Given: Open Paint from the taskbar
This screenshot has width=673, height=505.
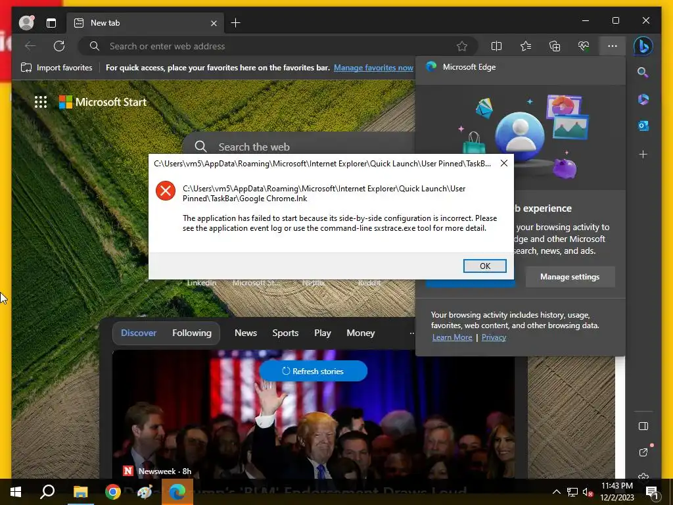Looking at the screenshot, I should pos(145,492).
